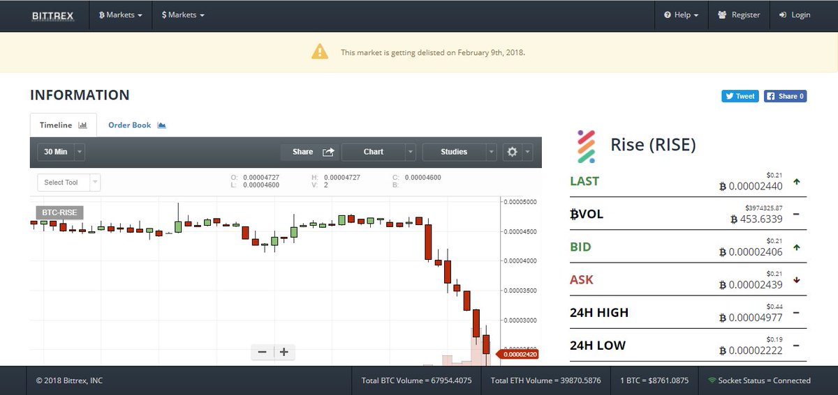Zoom in the chart with plus button
Screen dimensions: 838x395
(284, 352)
